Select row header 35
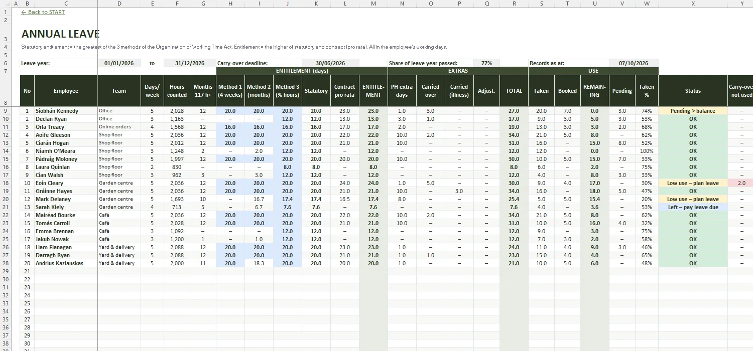Screen dimensions: 753x351 point(6,319)
